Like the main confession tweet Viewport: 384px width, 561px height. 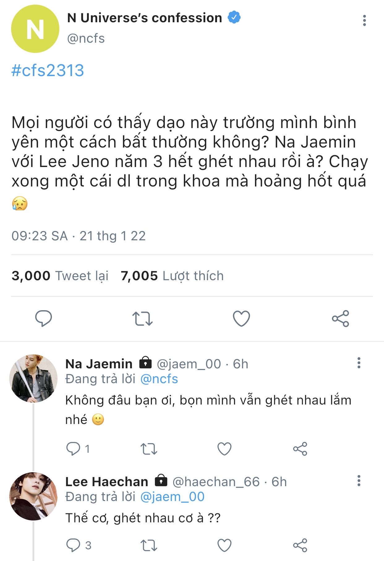point(241,319)
